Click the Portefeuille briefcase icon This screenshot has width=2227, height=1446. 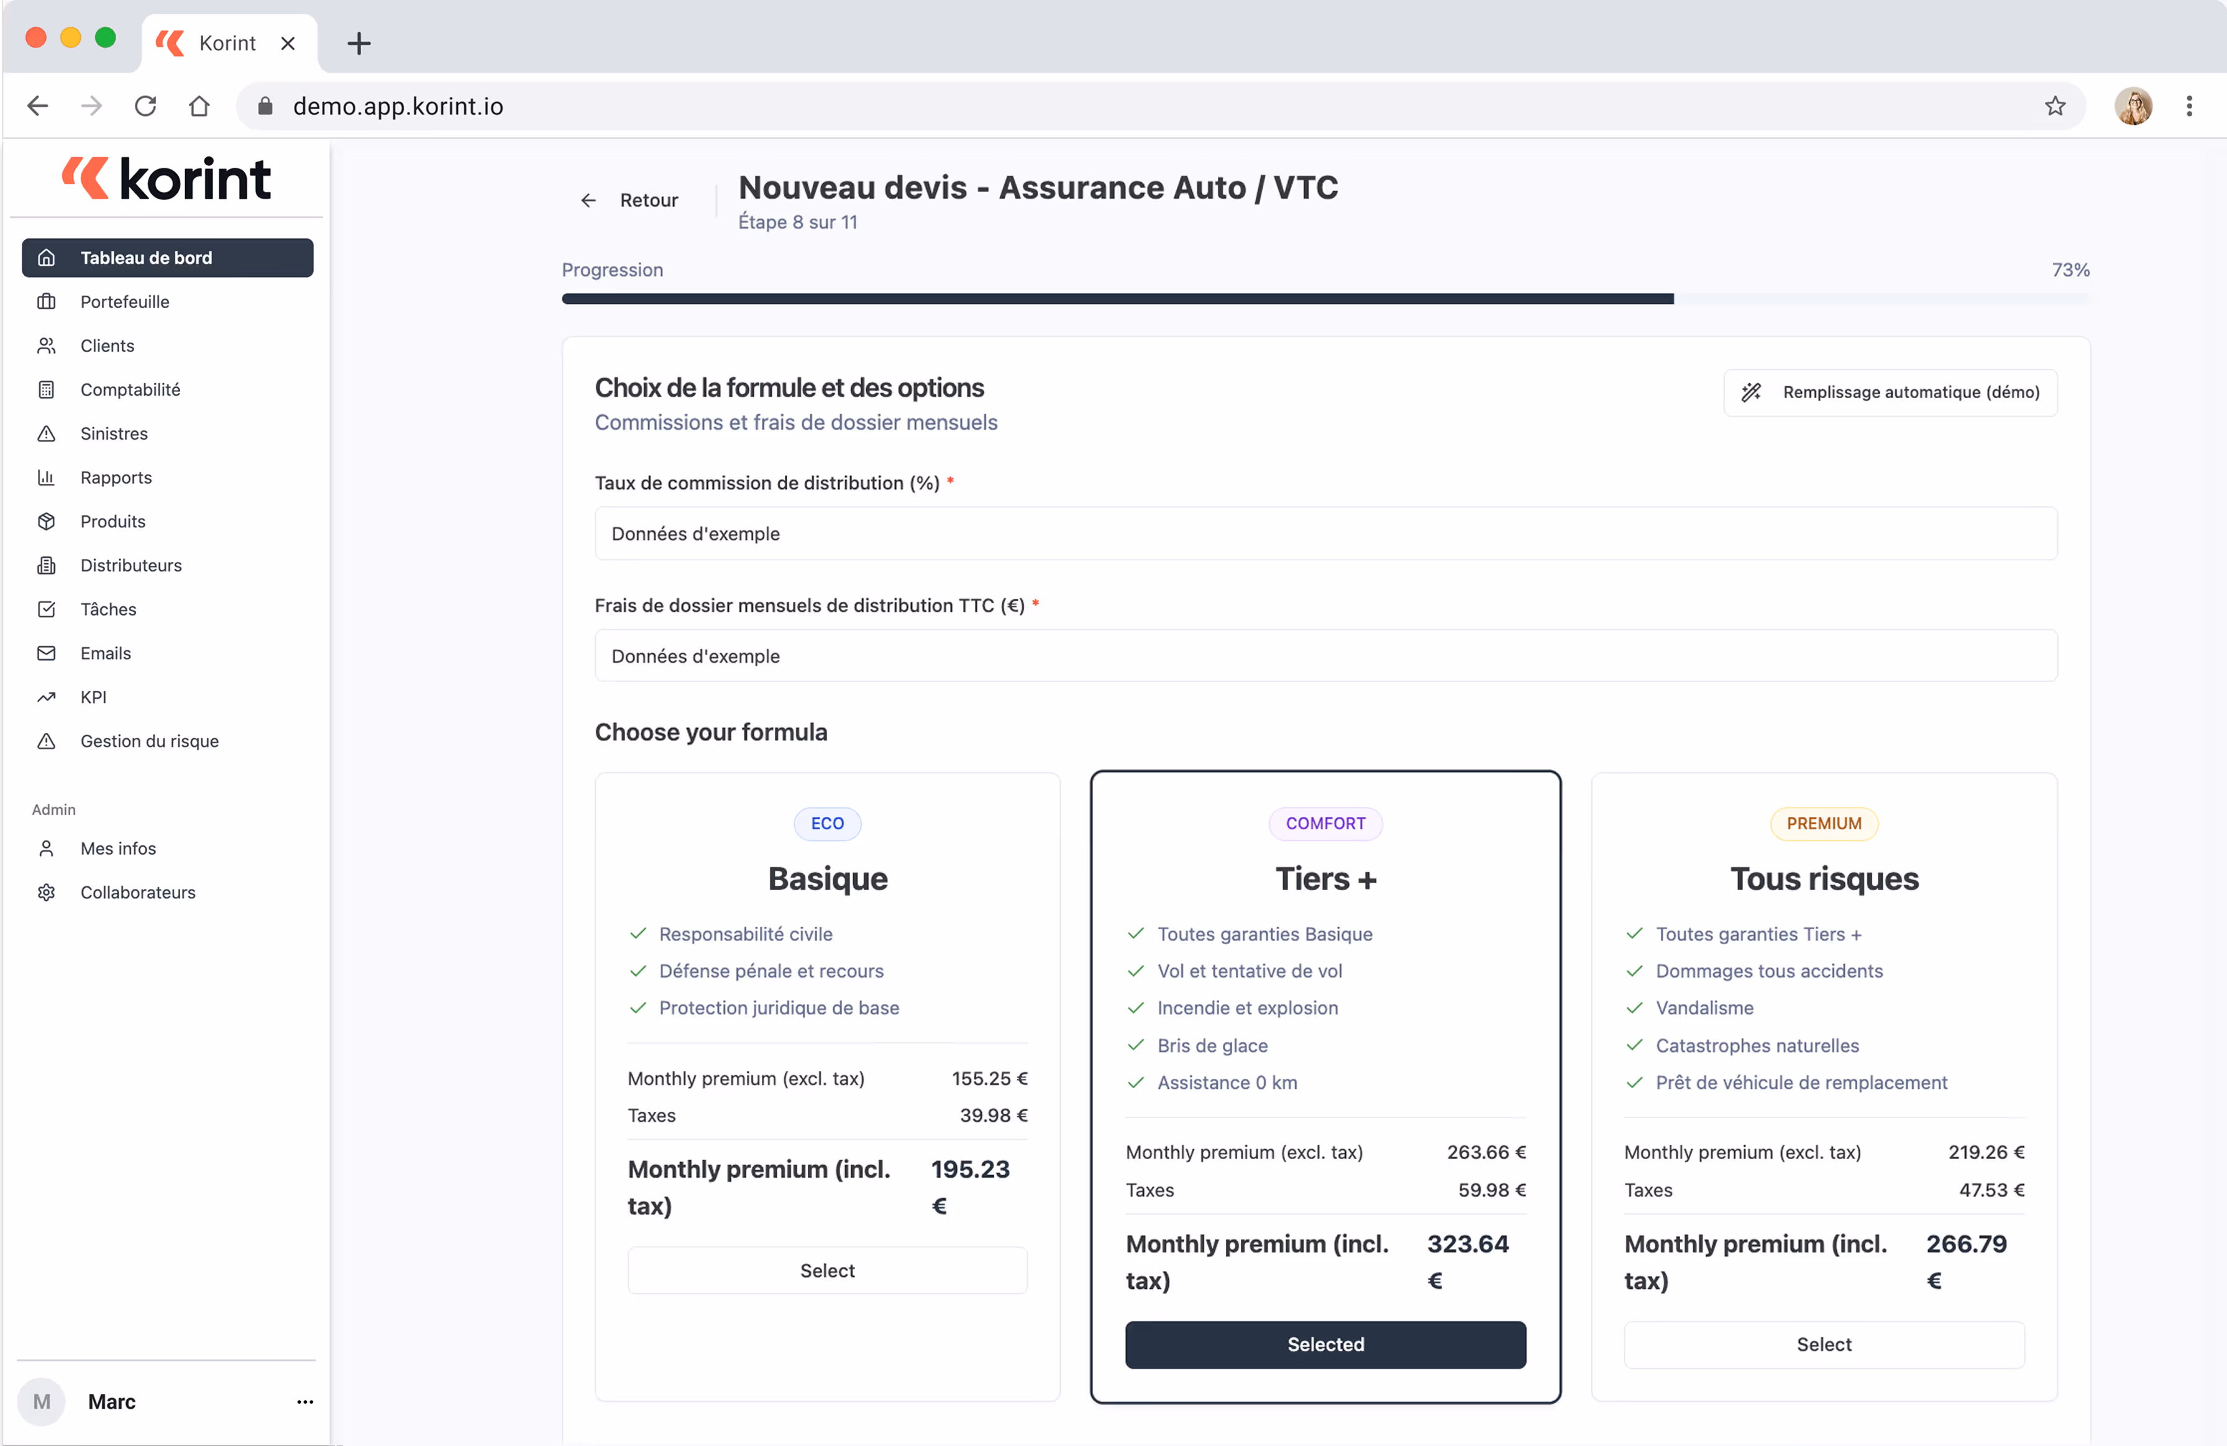point(46,301)
